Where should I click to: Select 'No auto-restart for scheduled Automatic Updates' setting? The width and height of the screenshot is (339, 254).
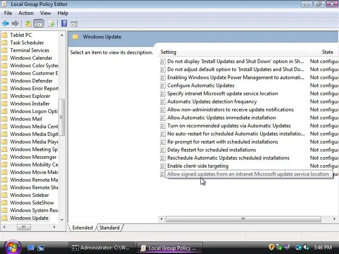point(236,134)
